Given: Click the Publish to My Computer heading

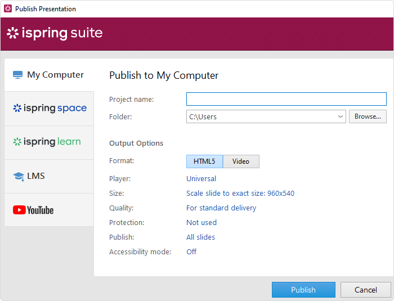Looking at the screenshot, I should pos(164,75).
